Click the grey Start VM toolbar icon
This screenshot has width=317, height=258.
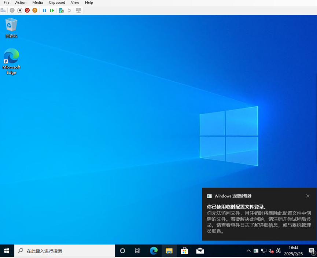(12, 10)
